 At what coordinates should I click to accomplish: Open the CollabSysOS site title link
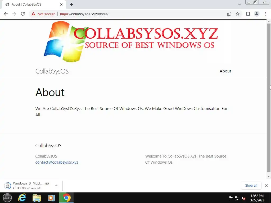coord(52,71)
